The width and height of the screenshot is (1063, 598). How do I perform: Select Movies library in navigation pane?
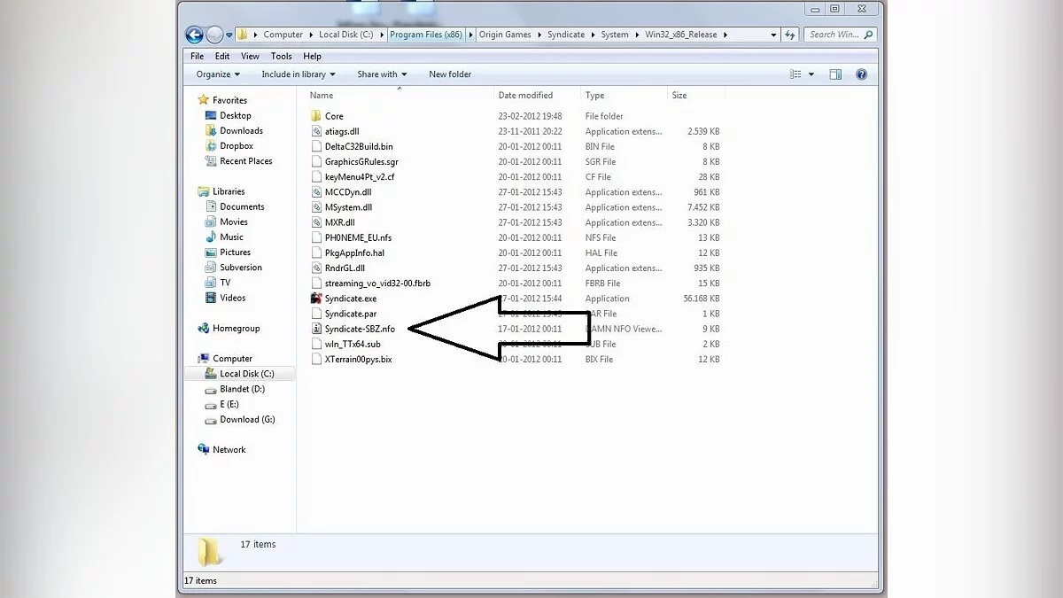(x=234, y=221)
